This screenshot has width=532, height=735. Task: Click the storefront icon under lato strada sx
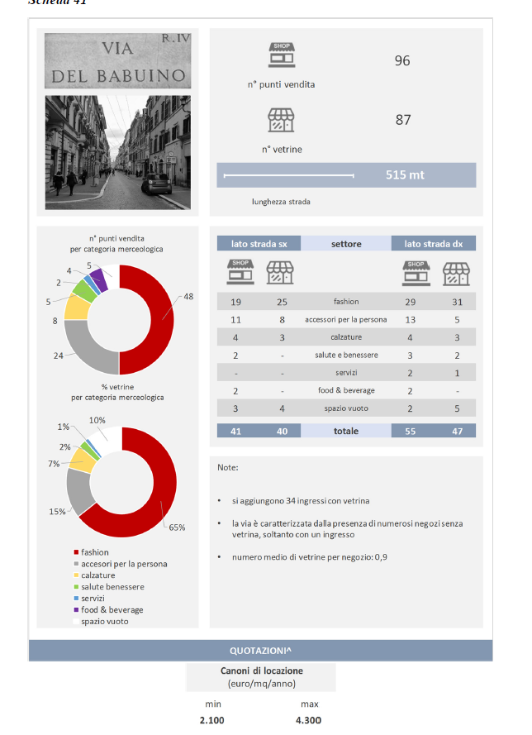pos(281,272)
